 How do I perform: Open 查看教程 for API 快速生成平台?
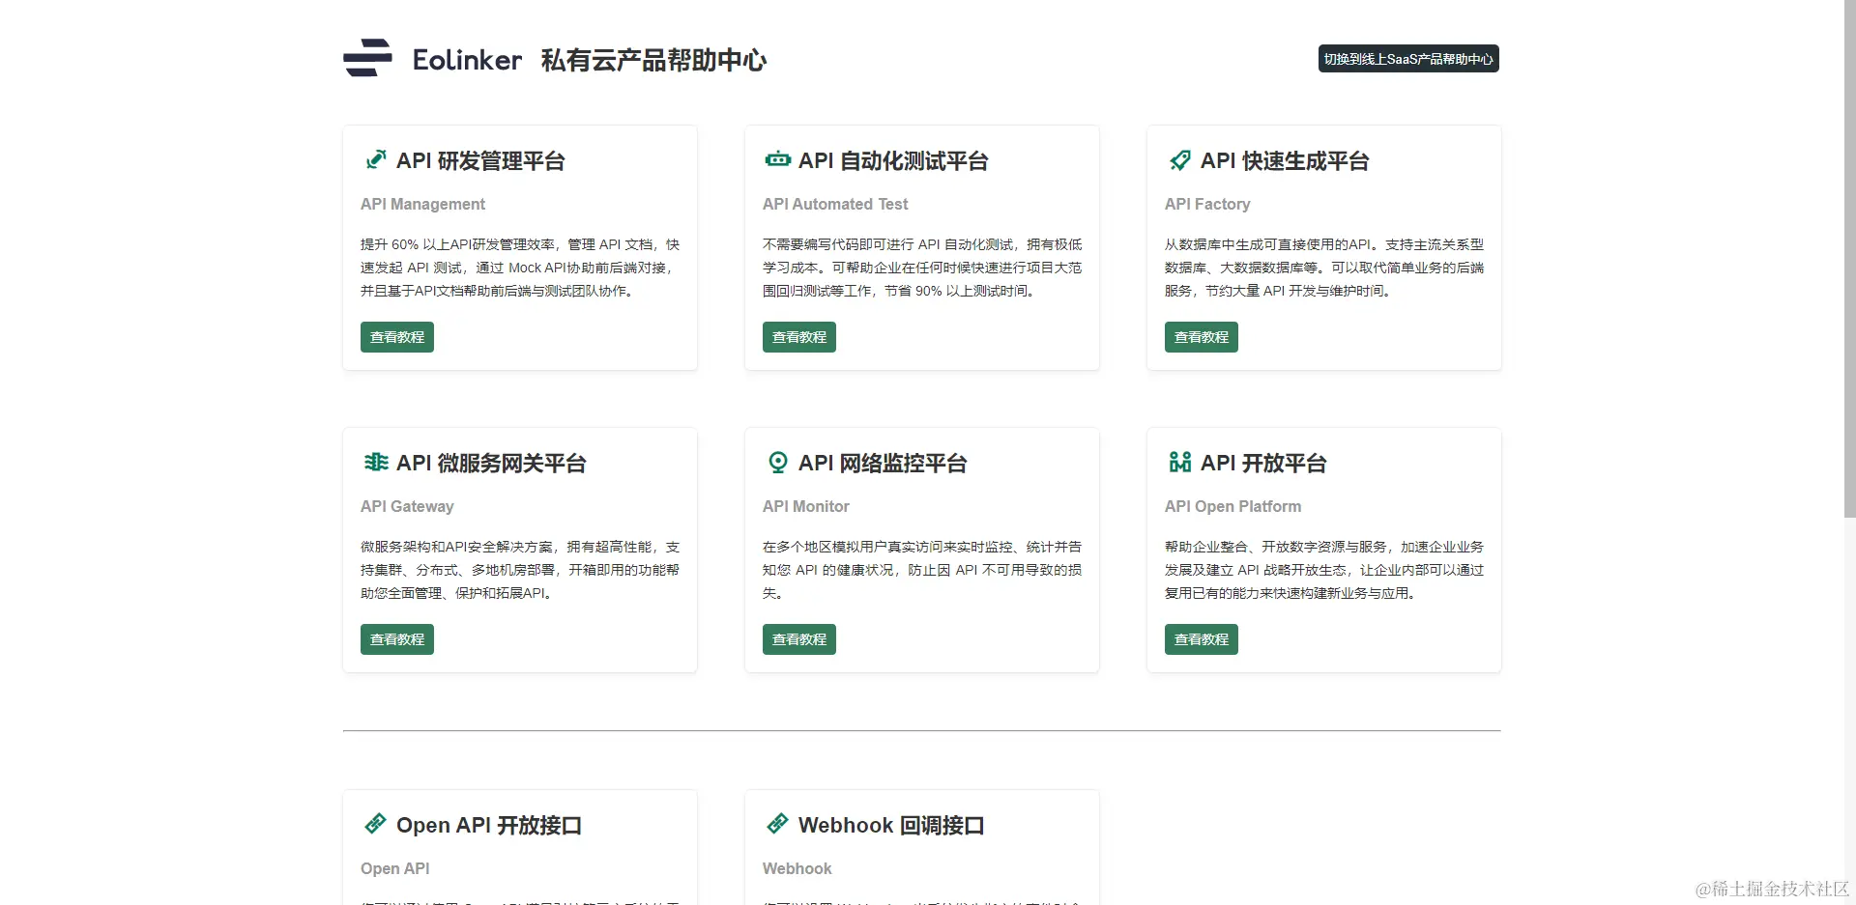1201,337
